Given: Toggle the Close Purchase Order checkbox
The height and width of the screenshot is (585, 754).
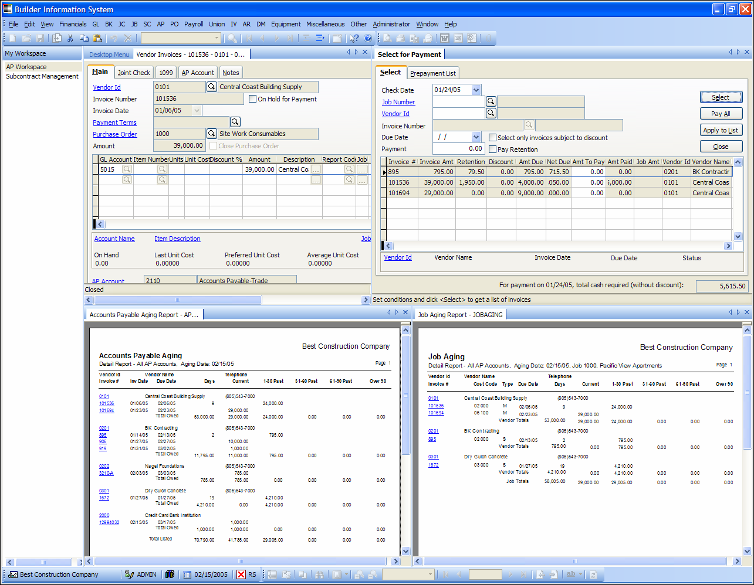Looking at the screenshot, I should [x=214, y=146].
